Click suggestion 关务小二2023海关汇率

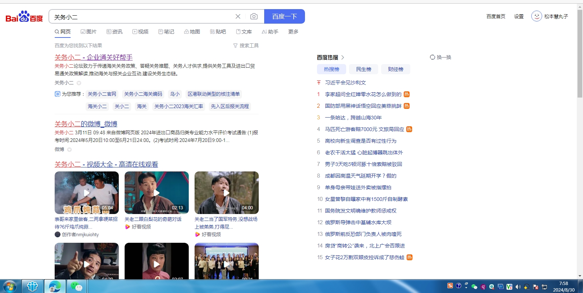tap(179, 106)
